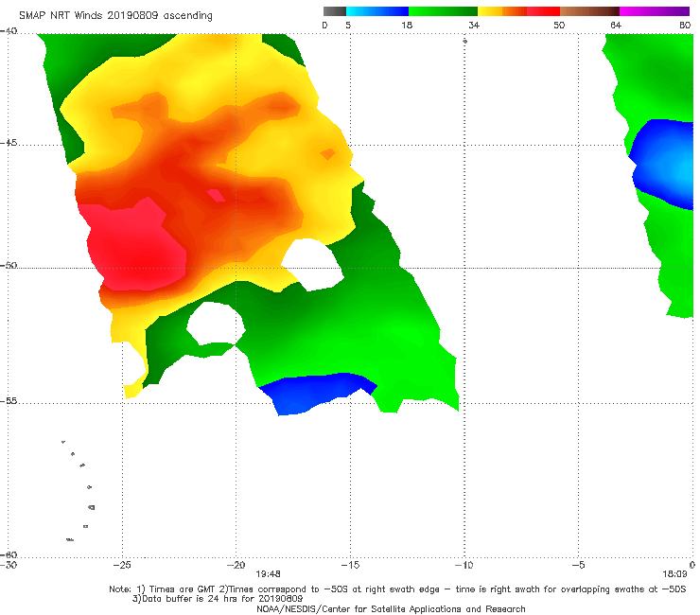The width and height of the screenshot is (700, 615).
Task: Pick the green 18–34 color bar segment
Action: coord(443,11)
